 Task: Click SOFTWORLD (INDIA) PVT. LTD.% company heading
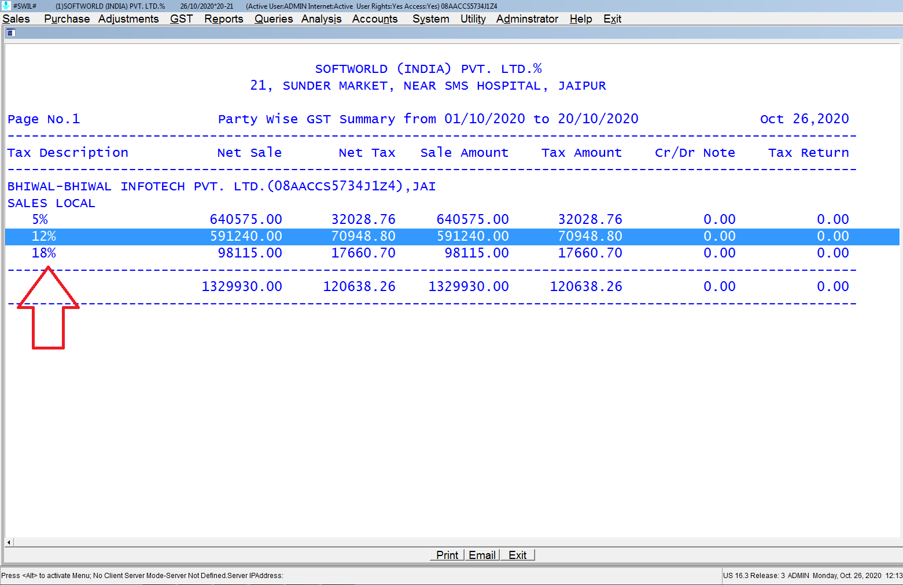pyautogui.click(x=428, y=69)
